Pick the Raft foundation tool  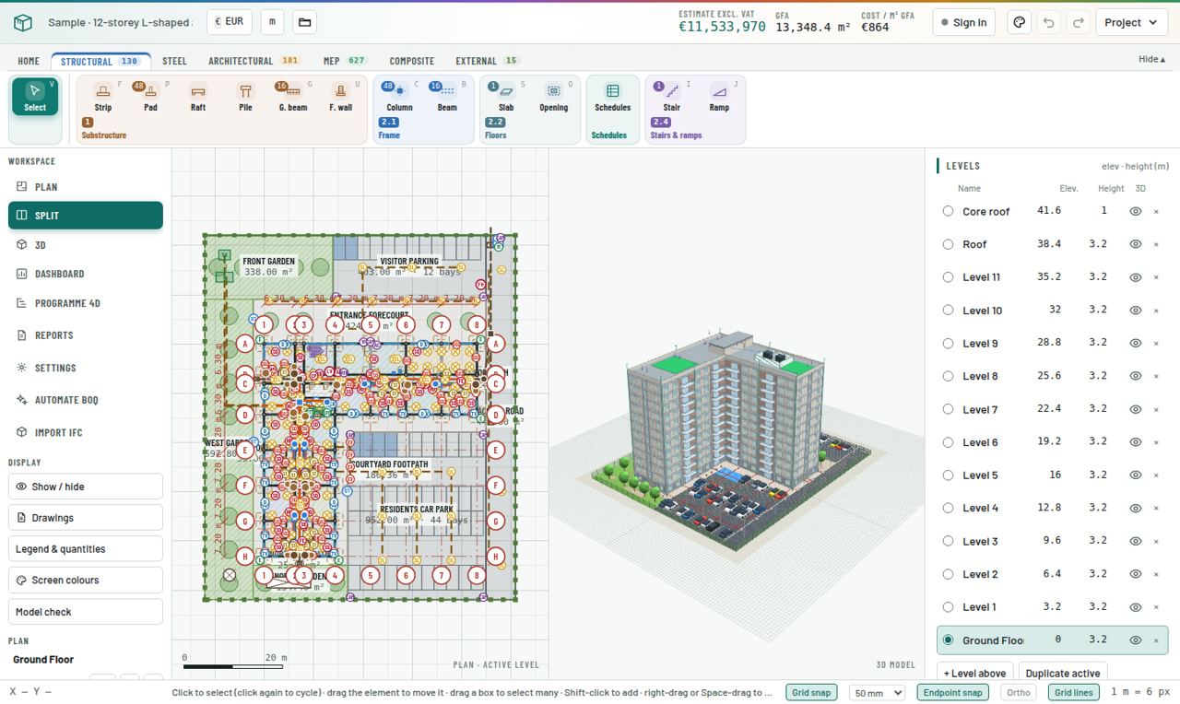tap(197, 98)
